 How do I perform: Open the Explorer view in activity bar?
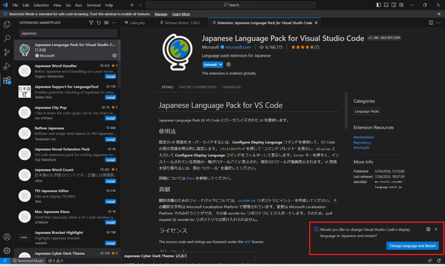click(x=7, y=25)
